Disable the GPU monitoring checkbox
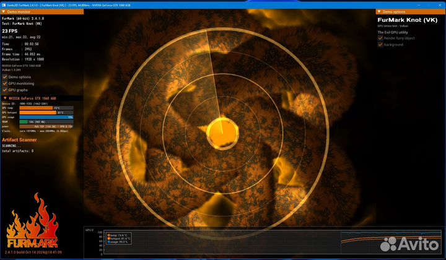Screen dimensions: 446x260 pos(5,83)
